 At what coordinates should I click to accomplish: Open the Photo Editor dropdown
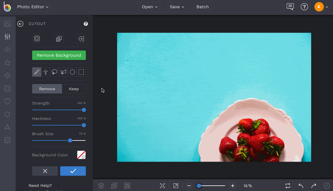pos(33,7)
